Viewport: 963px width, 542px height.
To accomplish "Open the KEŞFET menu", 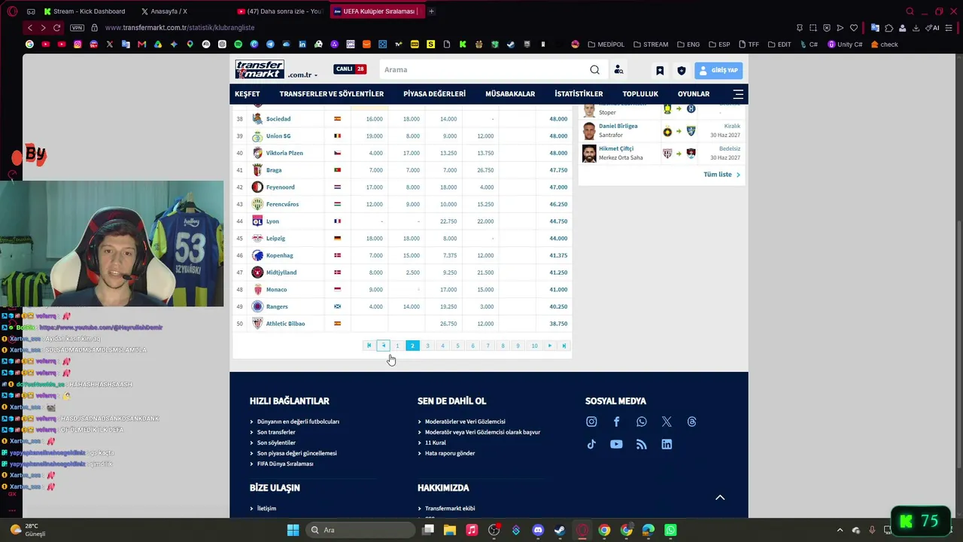I will (x=247, y=94).
